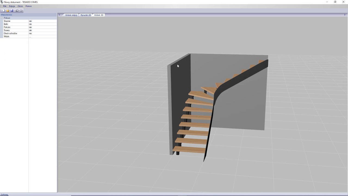Screen dimensions: 348x196
Task: Open the Plik menu
Action: (x=5, y=6)
